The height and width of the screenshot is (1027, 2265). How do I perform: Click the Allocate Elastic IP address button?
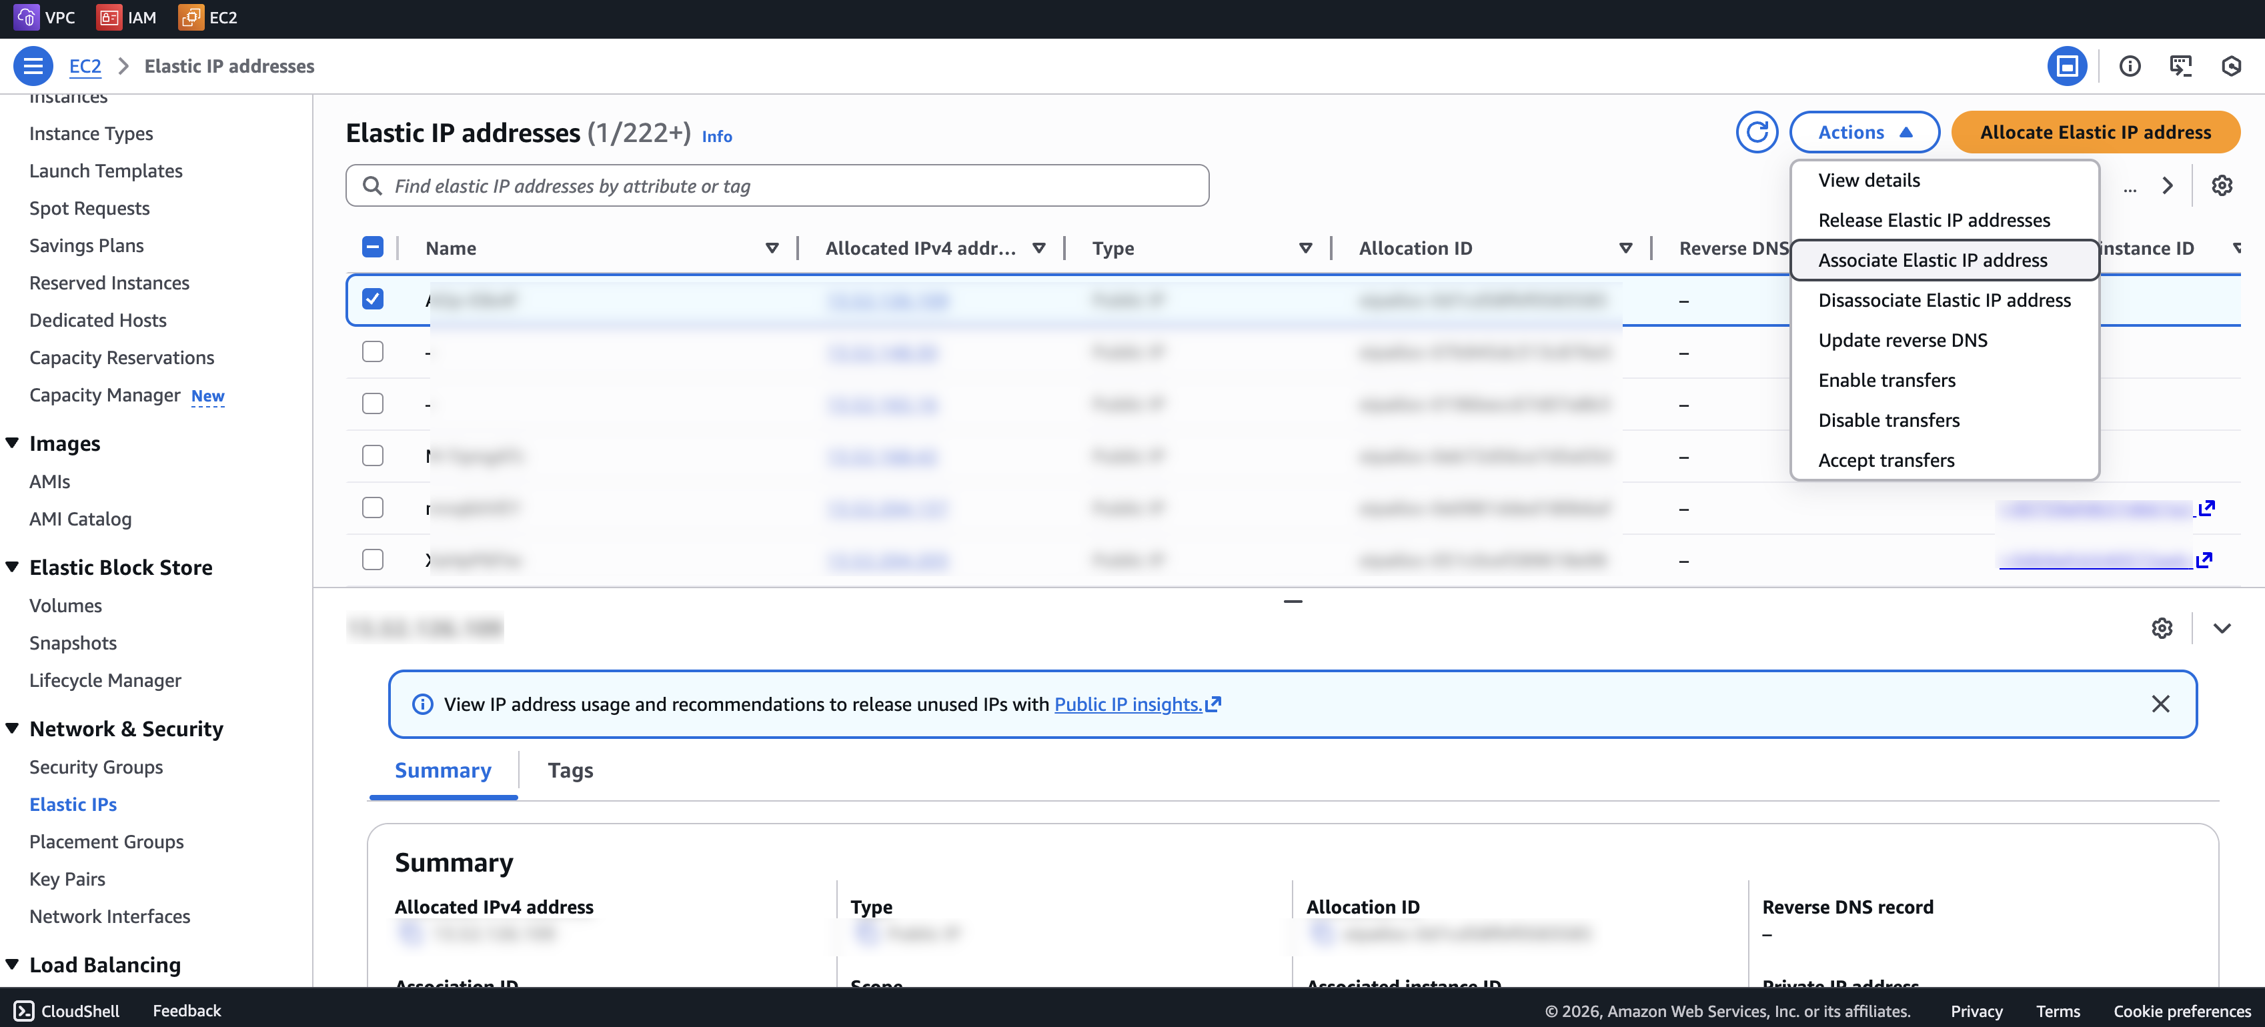click(2096, 132)
